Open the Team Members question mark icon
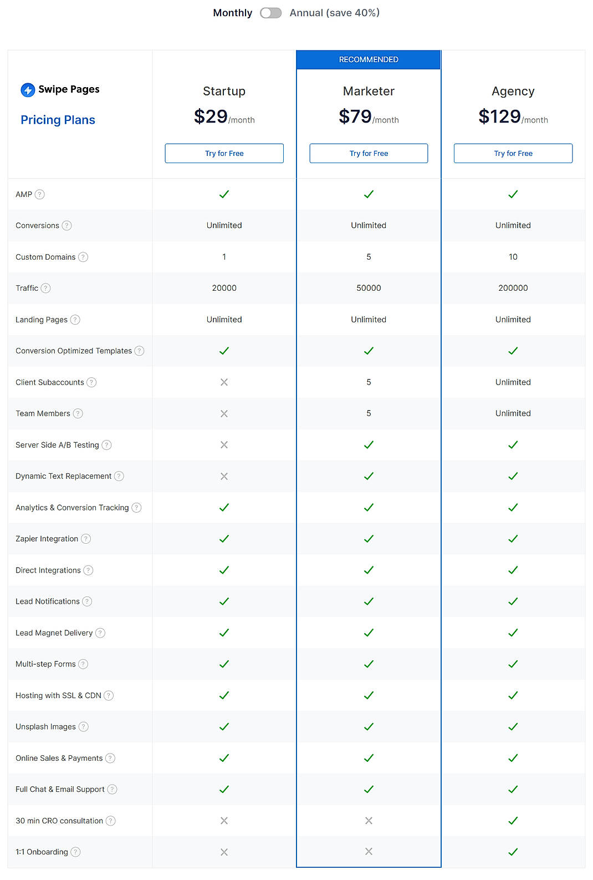Screen dimensions: 593x880 pyautogui.click(x=78, y=413)
